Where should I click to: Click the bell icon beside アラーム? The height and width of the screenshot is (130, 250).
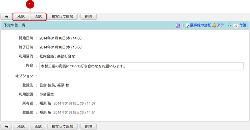point(214,25)
